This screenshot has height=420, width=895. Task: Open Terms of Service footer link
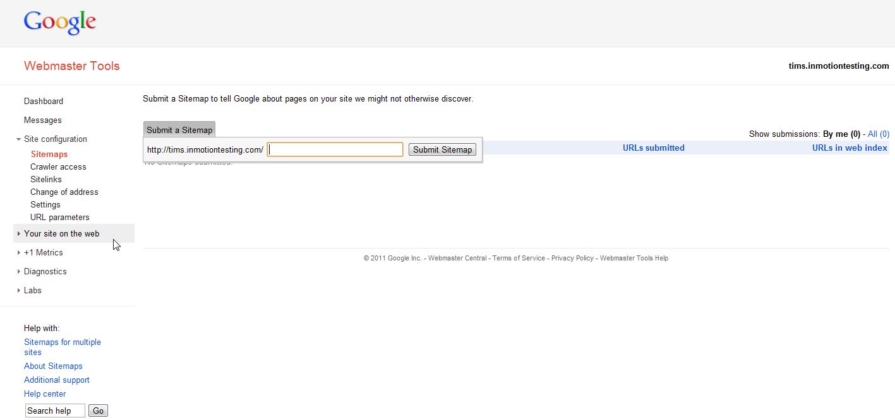pyautogui.click(x=519, y=258)
